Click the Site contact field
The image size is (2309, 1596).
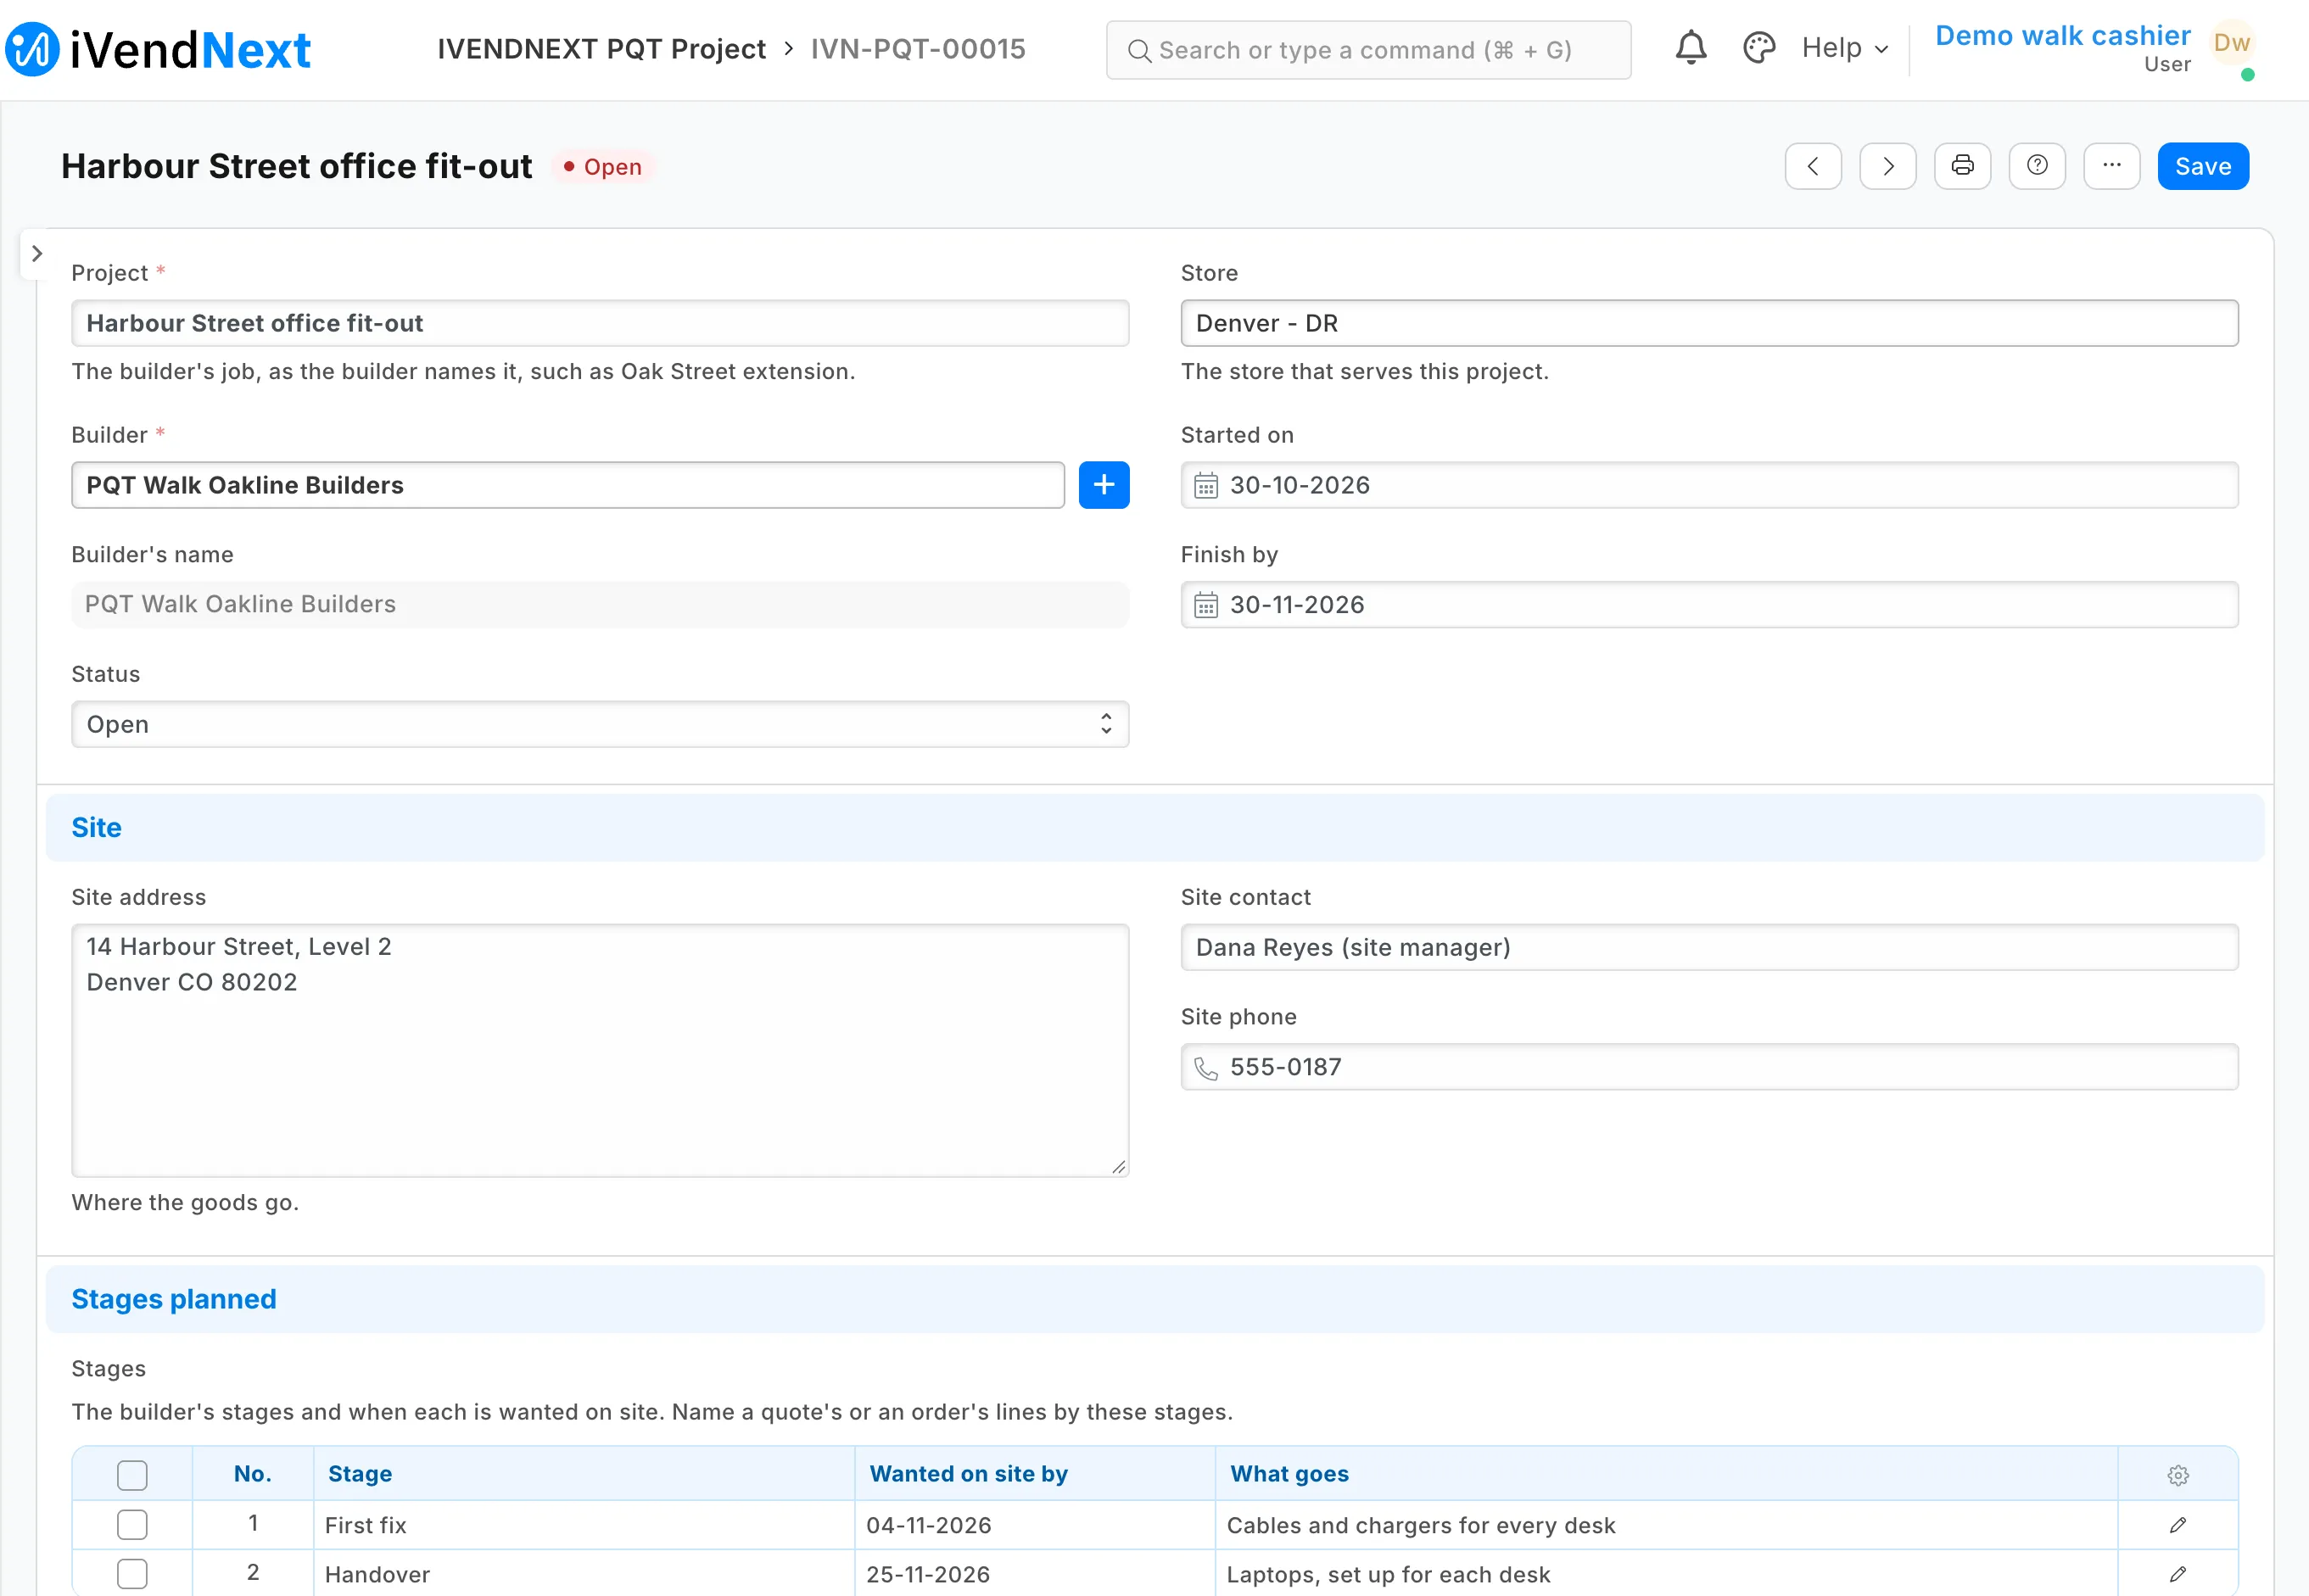click(1709, 947)
